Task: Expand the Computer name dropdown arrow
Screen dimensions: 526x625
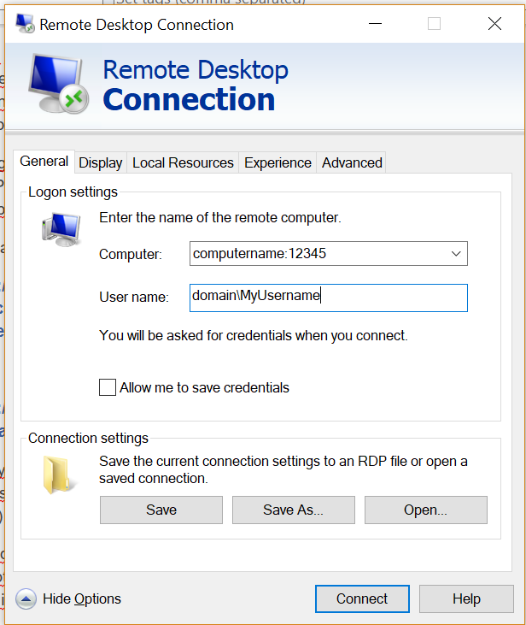Action: click(x=457, y=254)
